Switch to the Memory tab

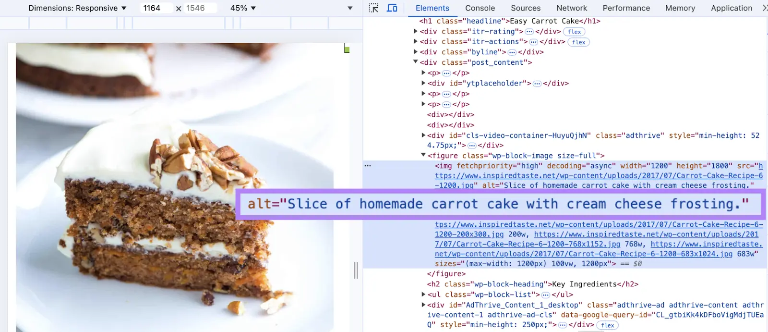coord(680,8)
